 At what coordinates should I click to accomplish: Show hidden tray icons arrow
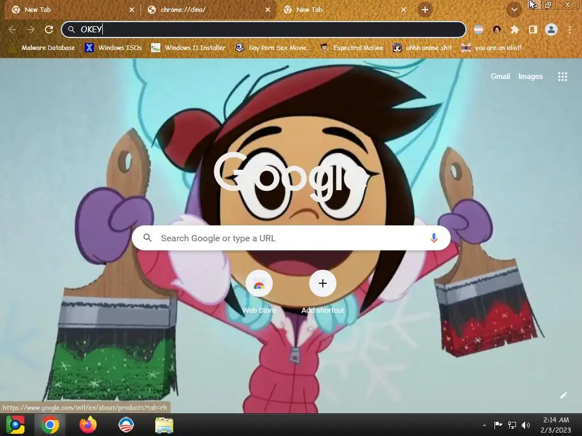coord(484,425)
